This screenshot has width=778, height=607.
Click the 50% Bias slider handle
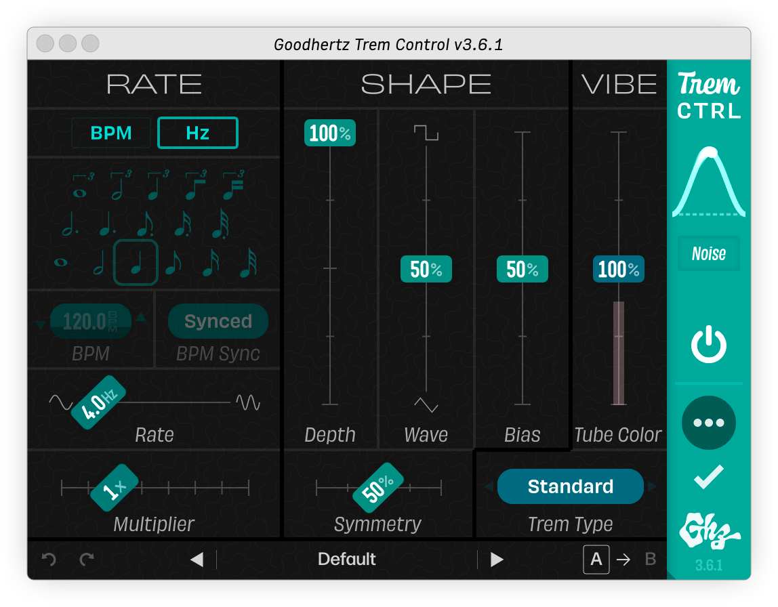coord(523,269)
